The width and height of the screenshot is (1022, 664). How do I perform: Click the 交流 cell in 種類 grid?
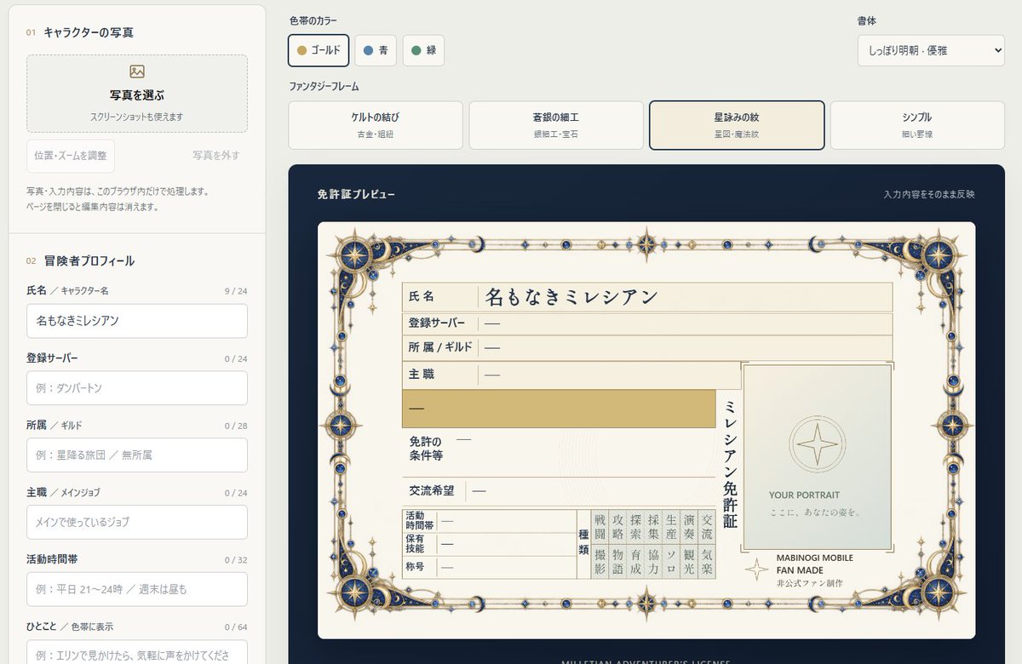pyautogui.click(x=707, y=527)
